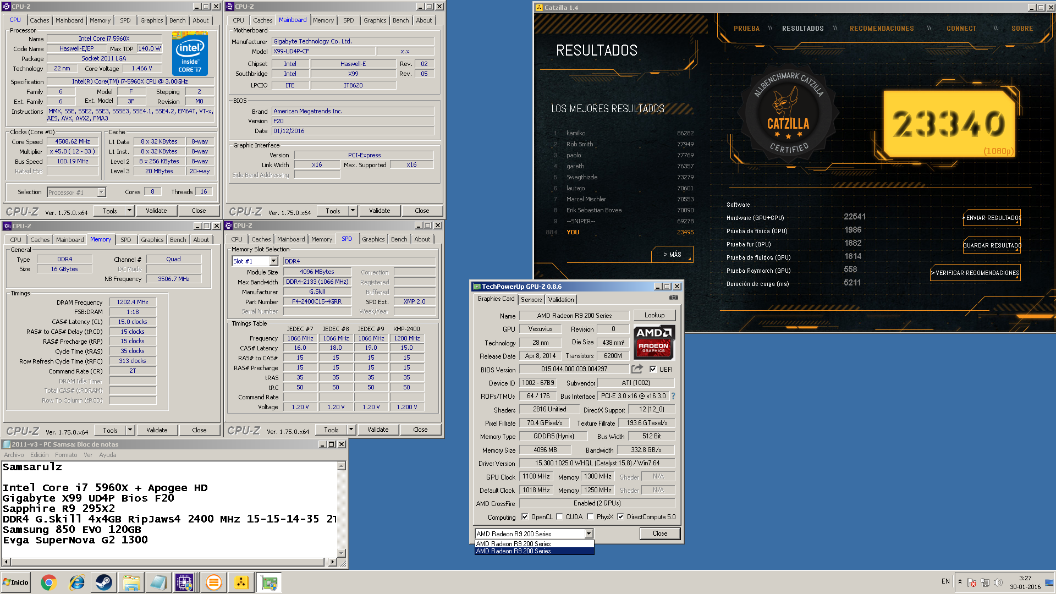Expand Tools dropdown arrow in Memory window
This screenshot has width=1056, height=594.
click(x=130, y=430)
